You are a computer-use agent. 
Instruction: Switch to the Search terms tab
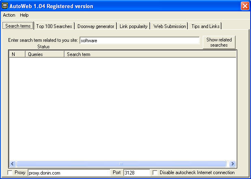pyautogui.click(x=18, y=26)
